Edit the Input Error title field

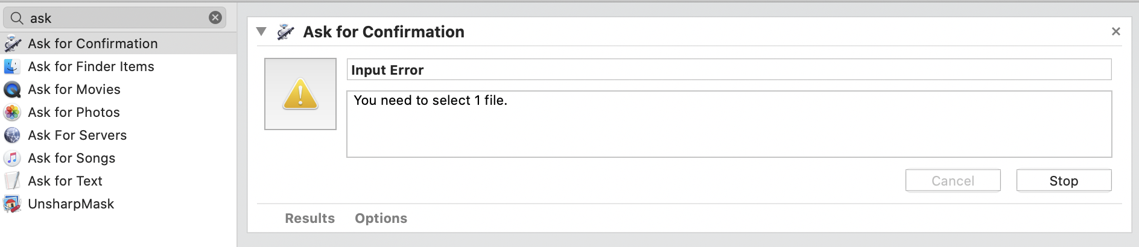[729, 70]
